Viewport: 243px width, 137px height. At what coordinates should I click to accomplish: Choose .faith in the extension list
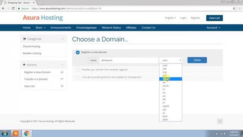[170, 119]
